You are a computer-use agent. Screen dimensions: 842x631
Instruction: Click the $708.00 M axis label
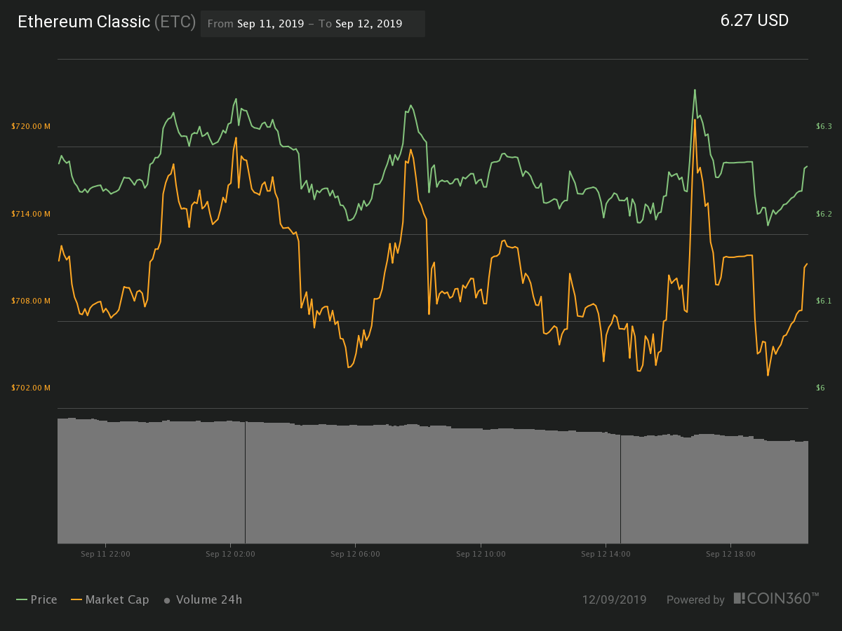pyautogui.click(x=32, y=301)
